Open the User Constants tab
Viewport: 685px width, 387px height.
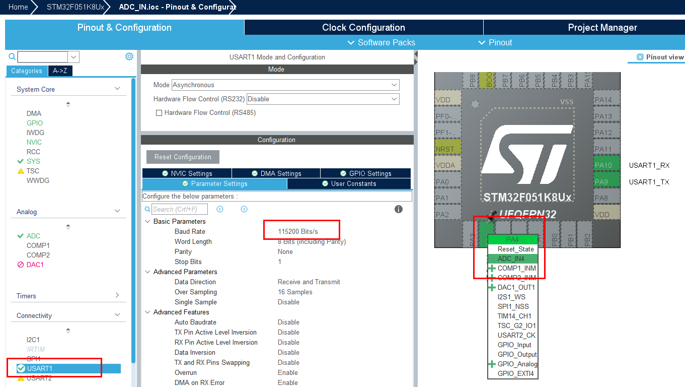349,183
